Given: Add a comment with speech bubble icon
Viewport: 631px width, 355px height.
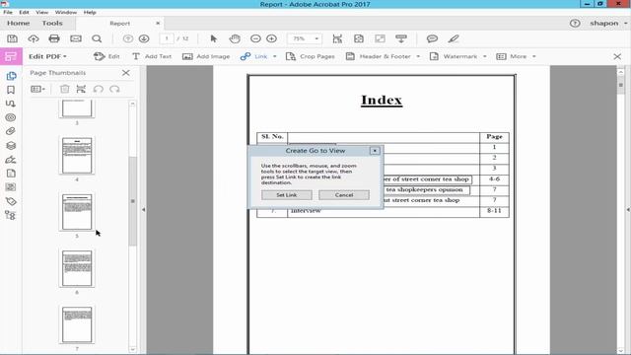Looking at the screenshot, I should [432, 38].
